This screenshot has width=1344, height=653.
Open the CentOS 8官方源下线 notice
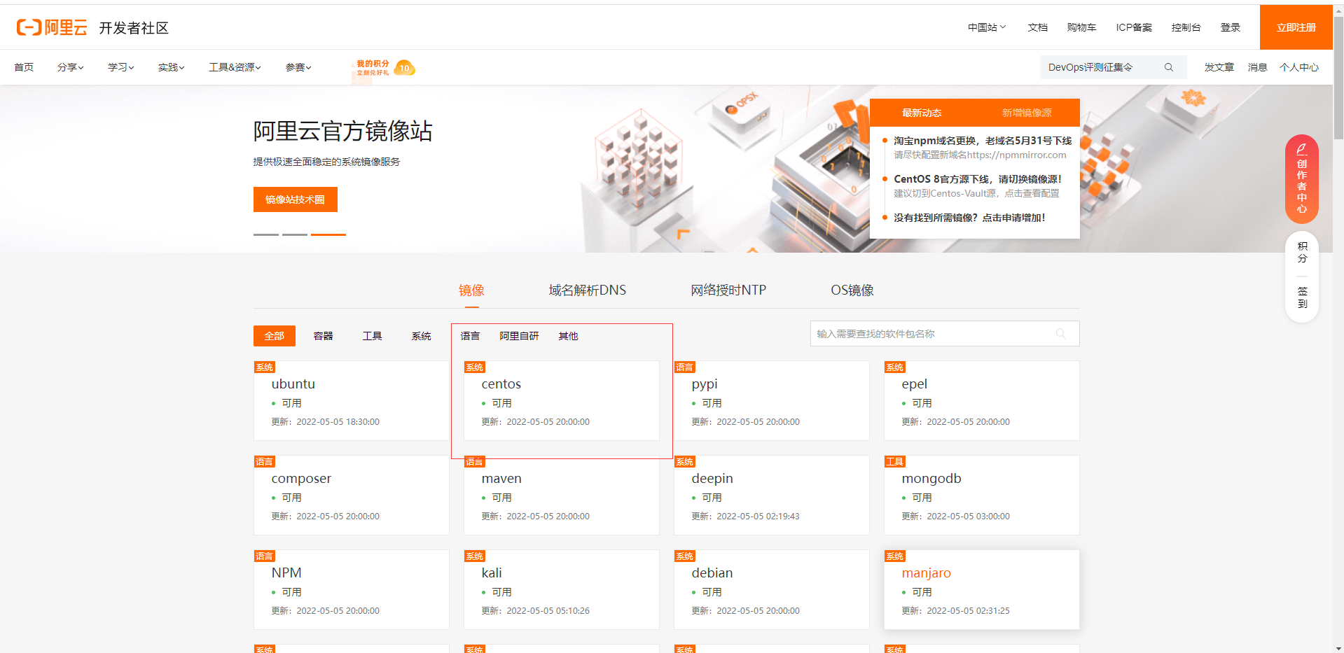[977, 179]
